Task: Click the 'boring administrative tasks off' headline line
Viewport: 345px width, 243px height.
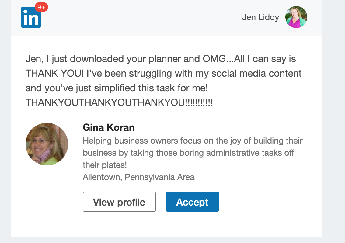Action: (188, 153)
